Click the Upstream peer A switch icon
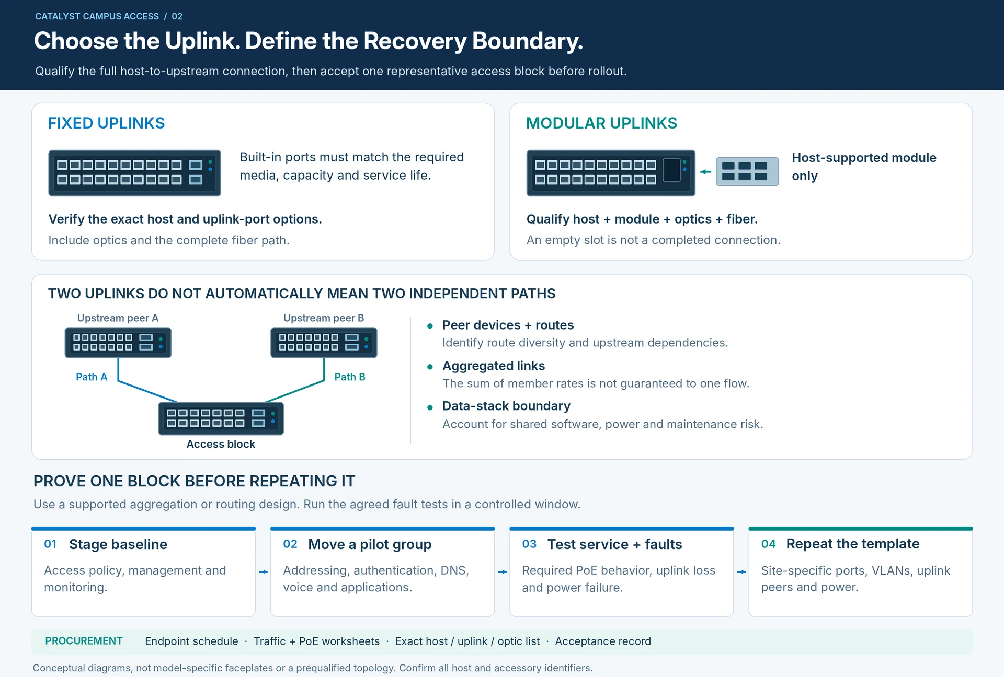 pos(118,343)
